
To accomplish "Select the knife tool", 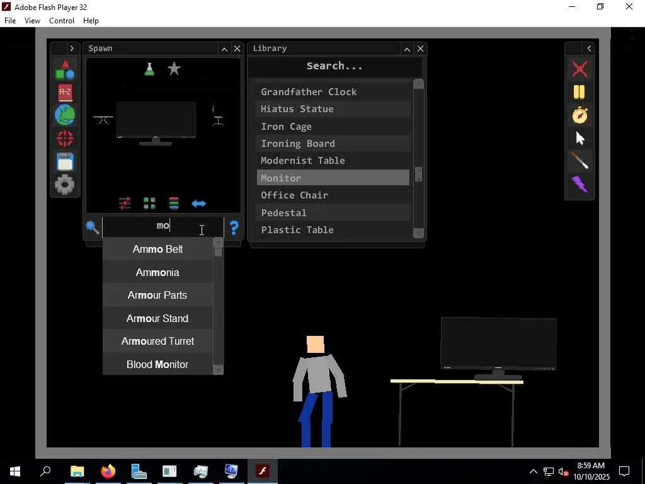I will [579, 161].
